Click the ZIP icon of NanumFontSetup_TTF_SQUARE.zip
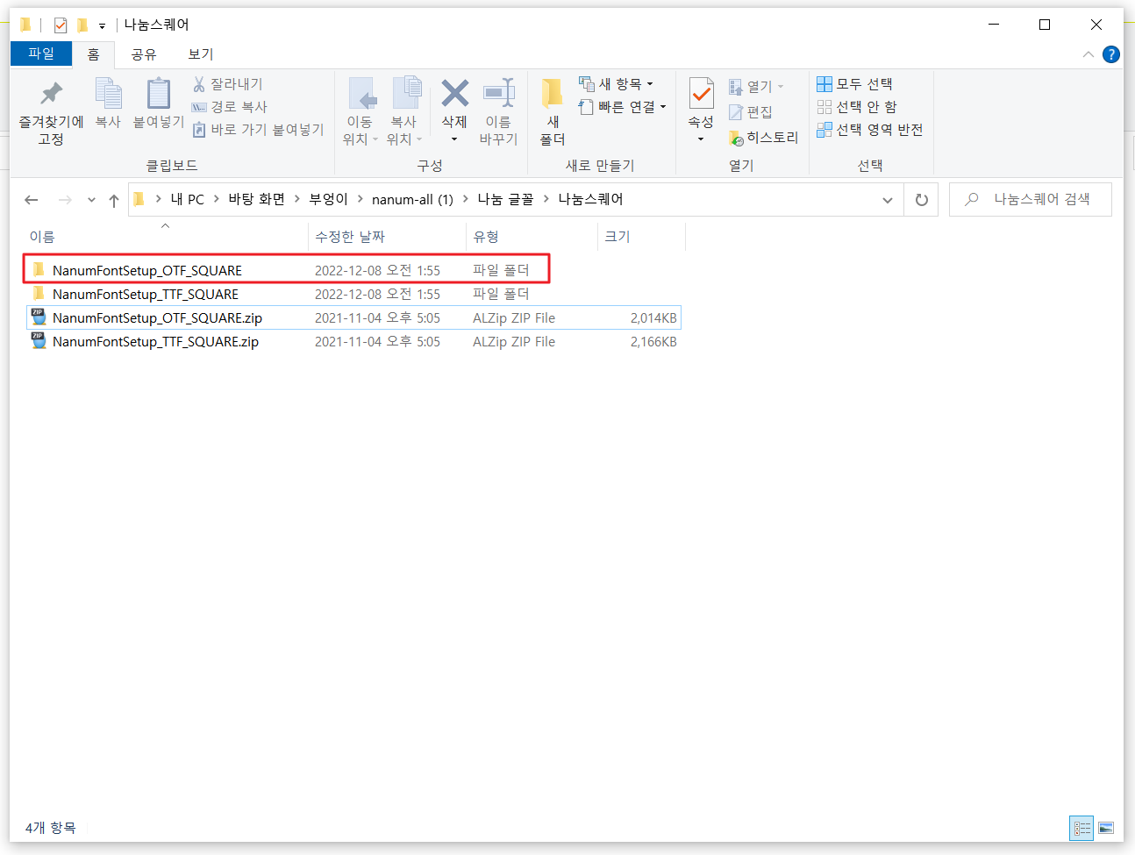Screen dimensions: 1135x855 tap(38, 341)
